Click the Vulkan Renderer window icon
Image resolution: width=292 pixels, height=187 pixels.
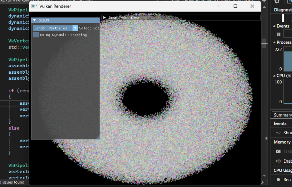click(x=34, y=6)
